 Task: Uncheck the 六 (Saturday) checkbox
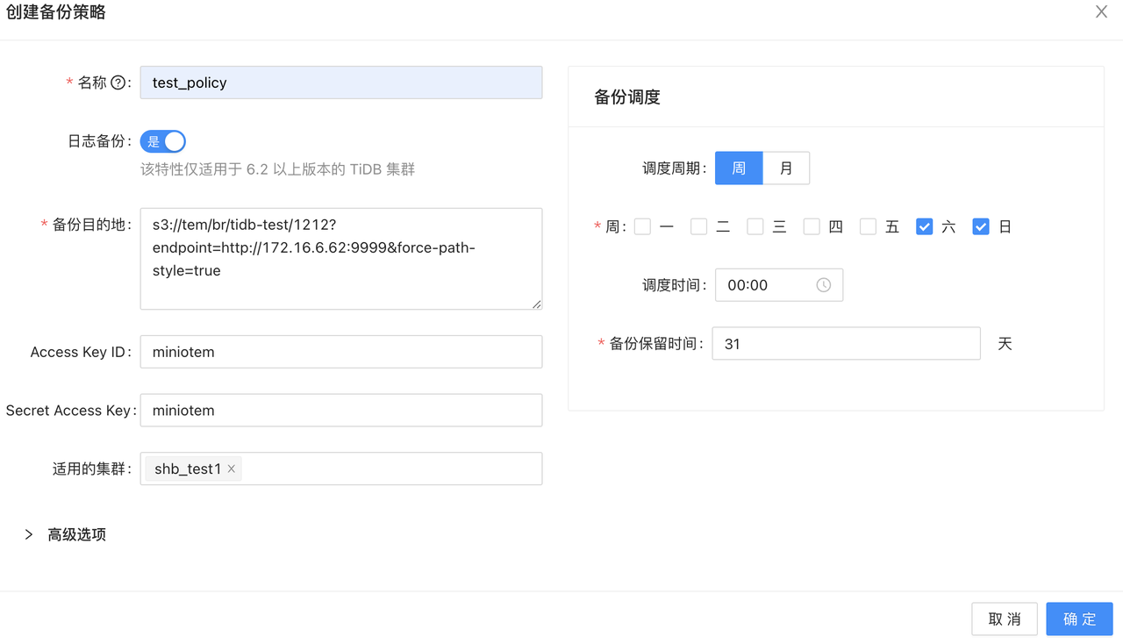point(924,226)
